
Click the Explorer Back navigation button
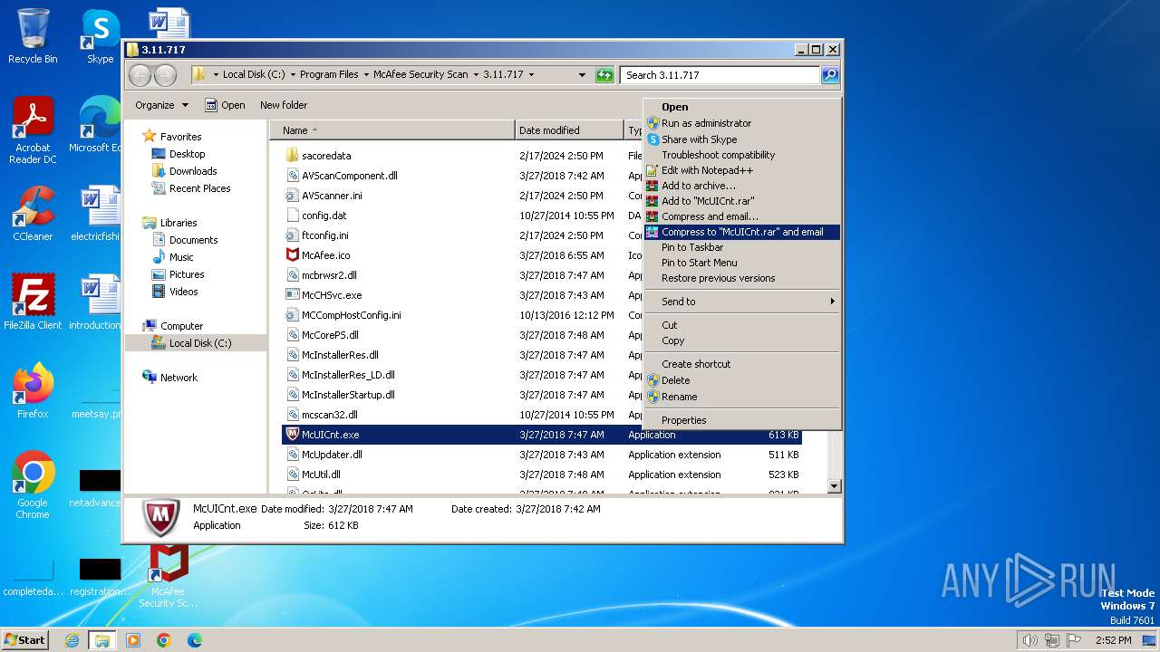pos(140,75)
